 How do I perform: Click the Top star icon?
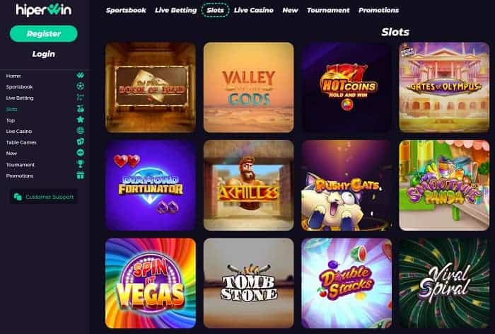(80, 120)
